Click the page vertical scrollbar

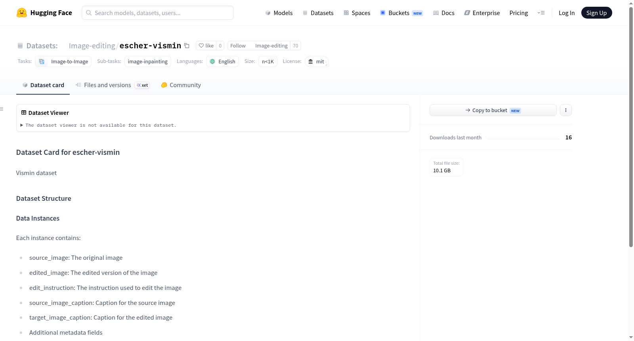coord(631,127)
